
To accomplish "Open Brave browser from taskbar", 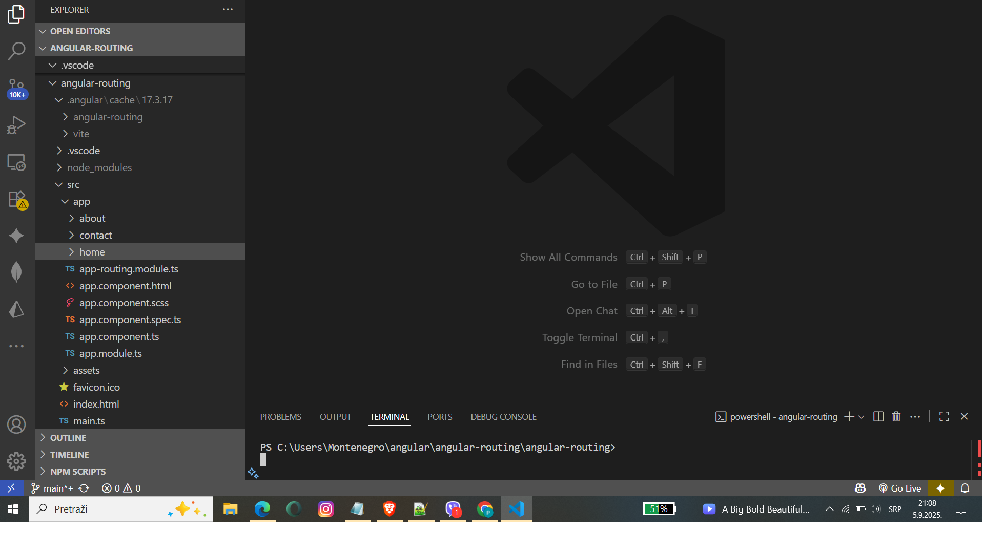I will coord(389,509).
